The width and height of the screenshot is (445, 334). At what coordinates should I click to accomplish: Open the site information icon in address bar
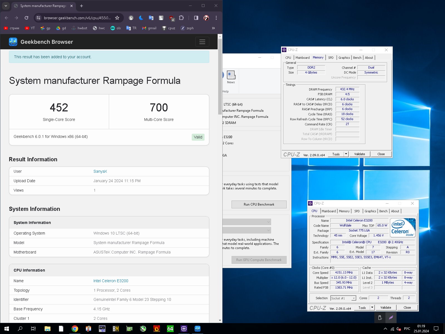pos(38,18)
